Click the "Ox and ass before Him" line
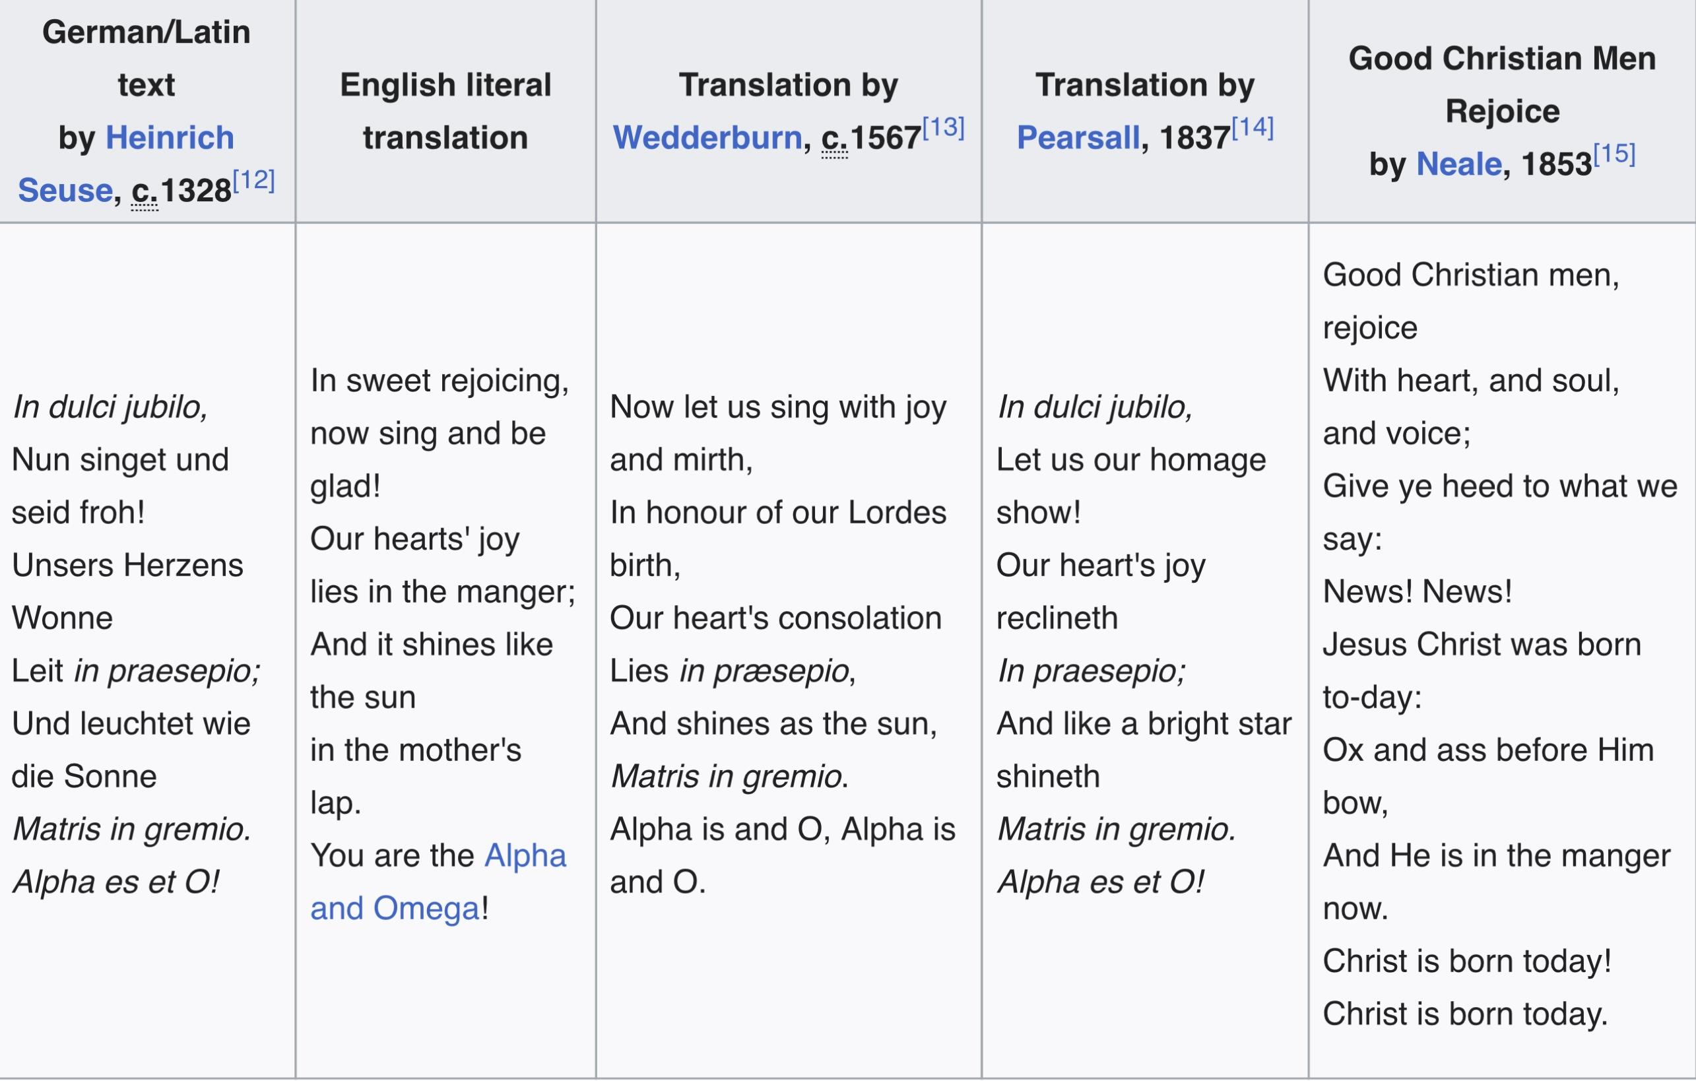The height and width of the screenshot is (1081, 1696). point(1487,750)
